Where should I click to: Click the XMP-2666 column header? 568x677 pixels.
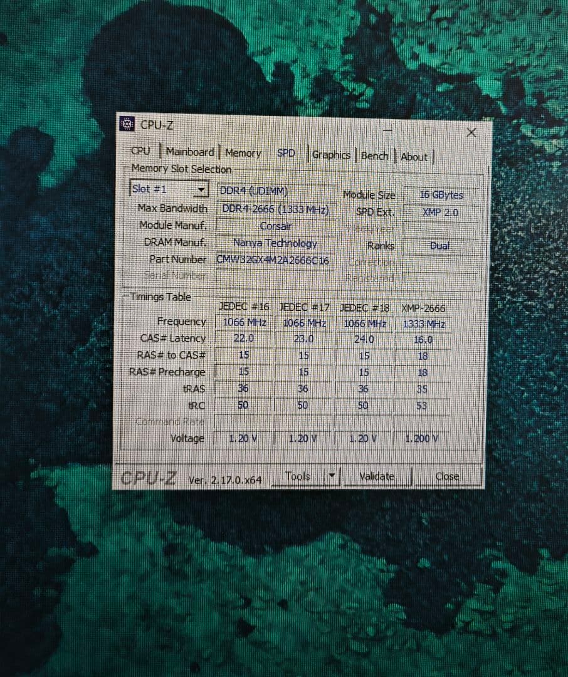coord(423,308)
